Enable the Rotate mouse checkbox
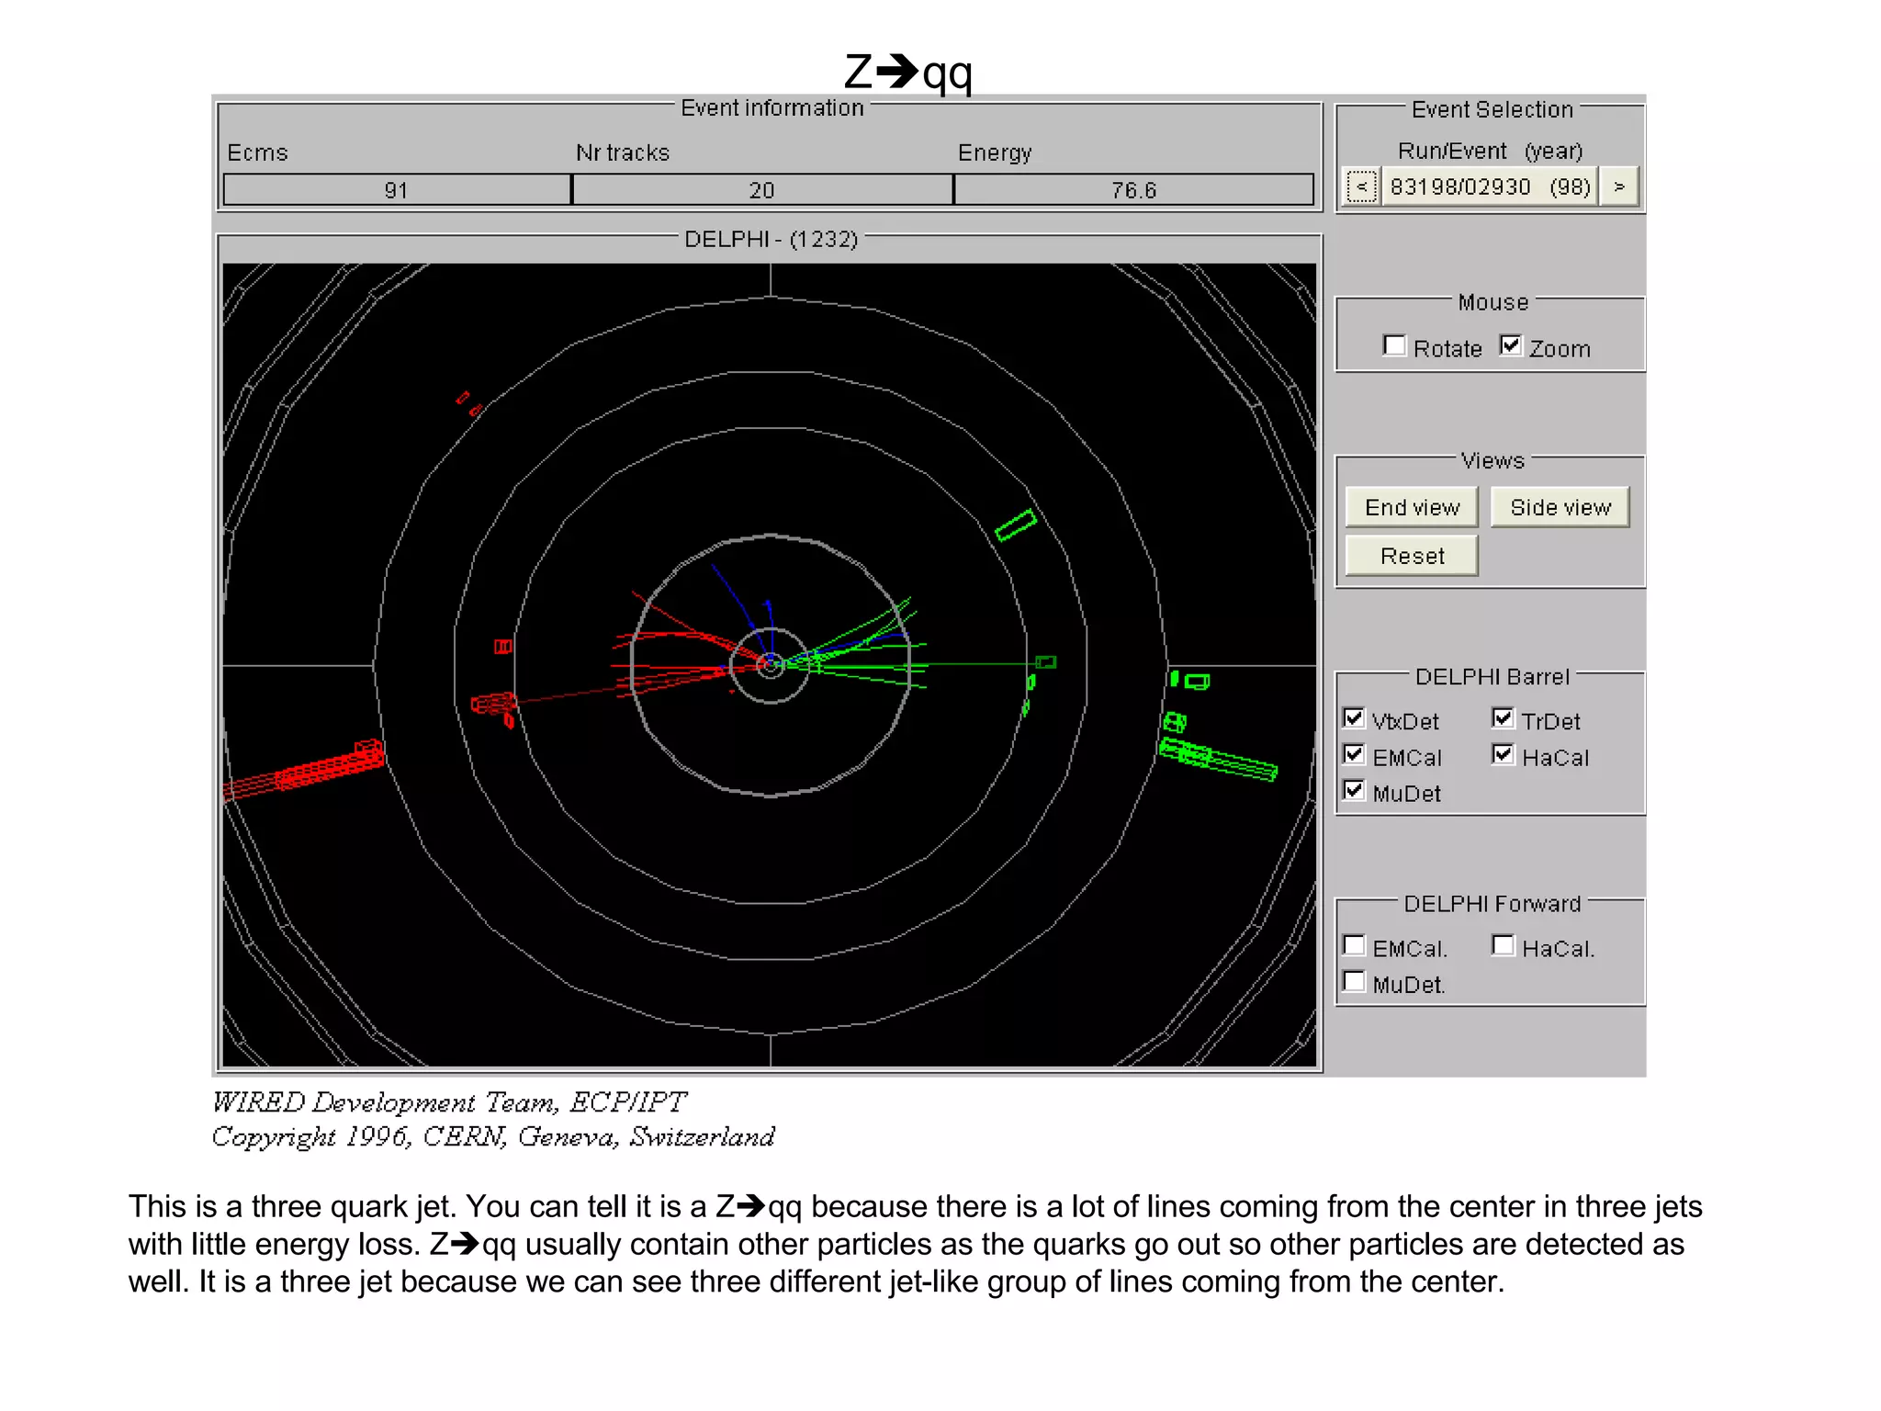The height and width of the screenshot is (1411, 1881). click(1394, 345)
